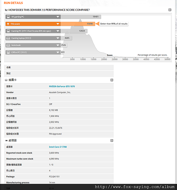Open the This score dropdown arrow
Screen dimensions: 177x190
[x=58, y=24]
